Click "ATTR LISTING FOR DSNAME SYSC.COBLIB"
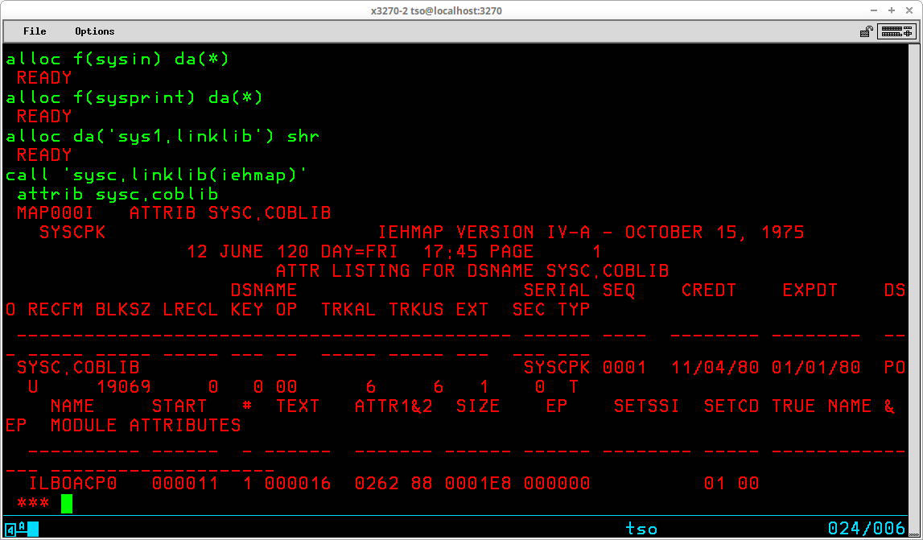The height and width of the screenshot is (540, 923). click(472, 271)
